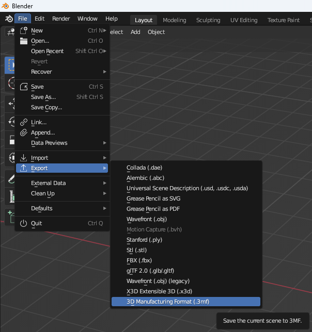Click the Import download-arrow icon
The image size is (312, 332).
point(23,158)
